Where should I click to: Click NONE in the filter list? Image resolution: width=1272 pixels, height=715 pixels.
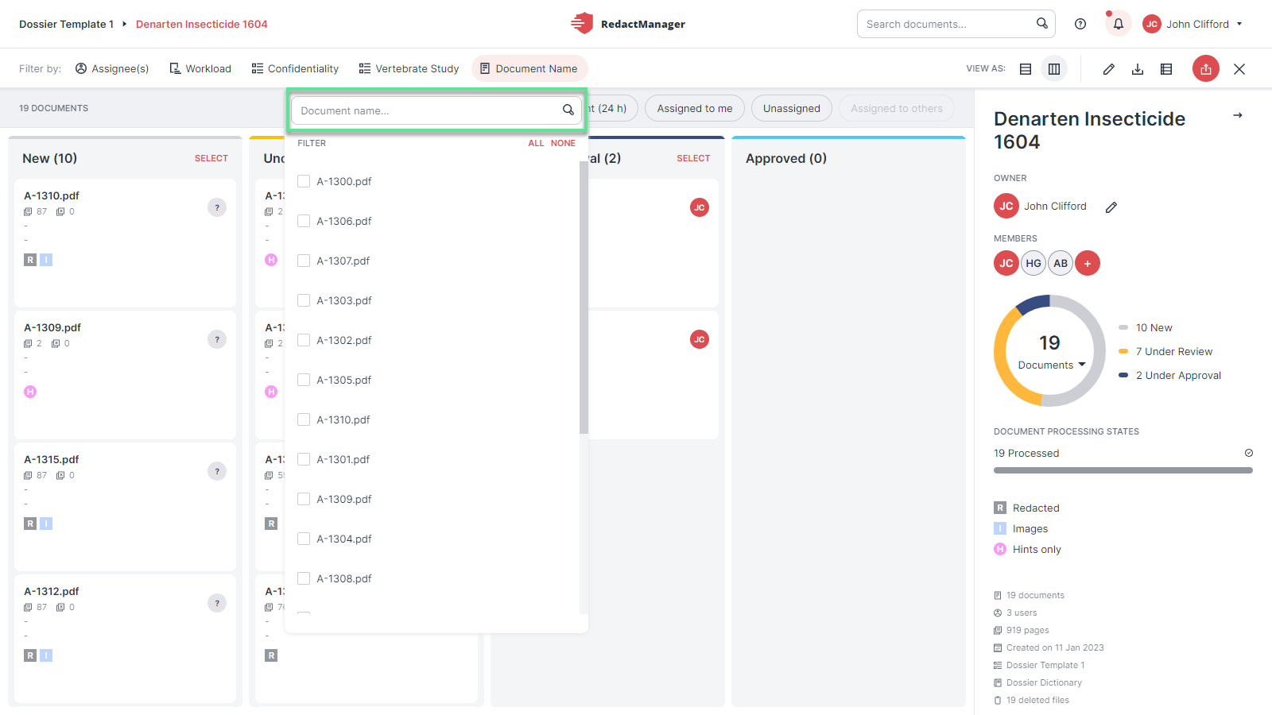click(x=563, y=143)
